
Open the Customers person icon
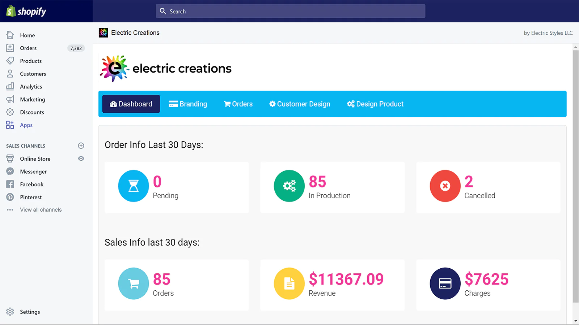(10, 74)
